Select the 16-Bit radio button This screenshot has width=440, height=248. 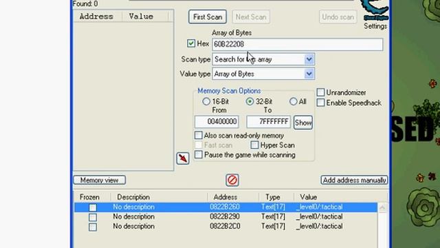click(206, 101)
